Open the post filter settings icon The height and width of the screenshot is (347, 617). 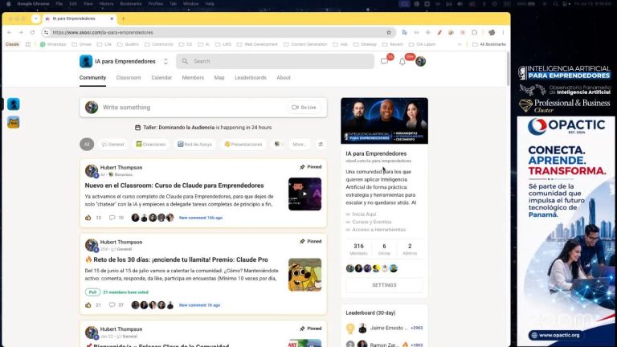click(x=321, y=145)
